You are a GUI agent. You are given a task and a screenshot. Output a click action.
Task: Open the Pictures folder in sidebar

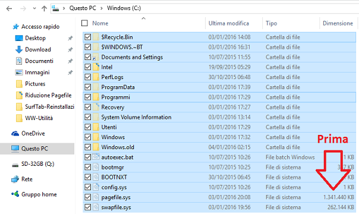(35, 84)
